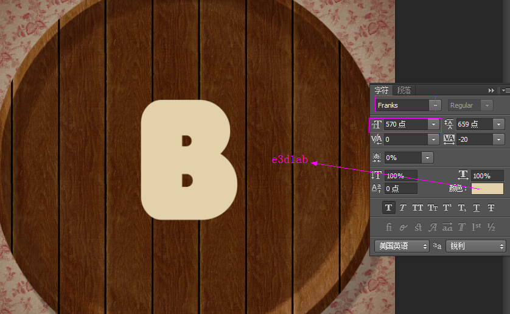The width and height of the screenshot is (510, 314).
Task: Click the 0 点 baseline shift field
Action: click(400, 189)
